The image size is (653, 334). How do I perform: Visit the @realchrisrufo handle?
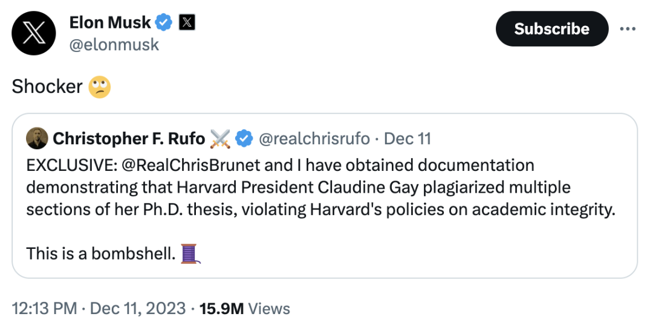click(314, 139)
